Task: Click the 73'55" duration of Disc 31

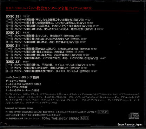Action: 25,46
